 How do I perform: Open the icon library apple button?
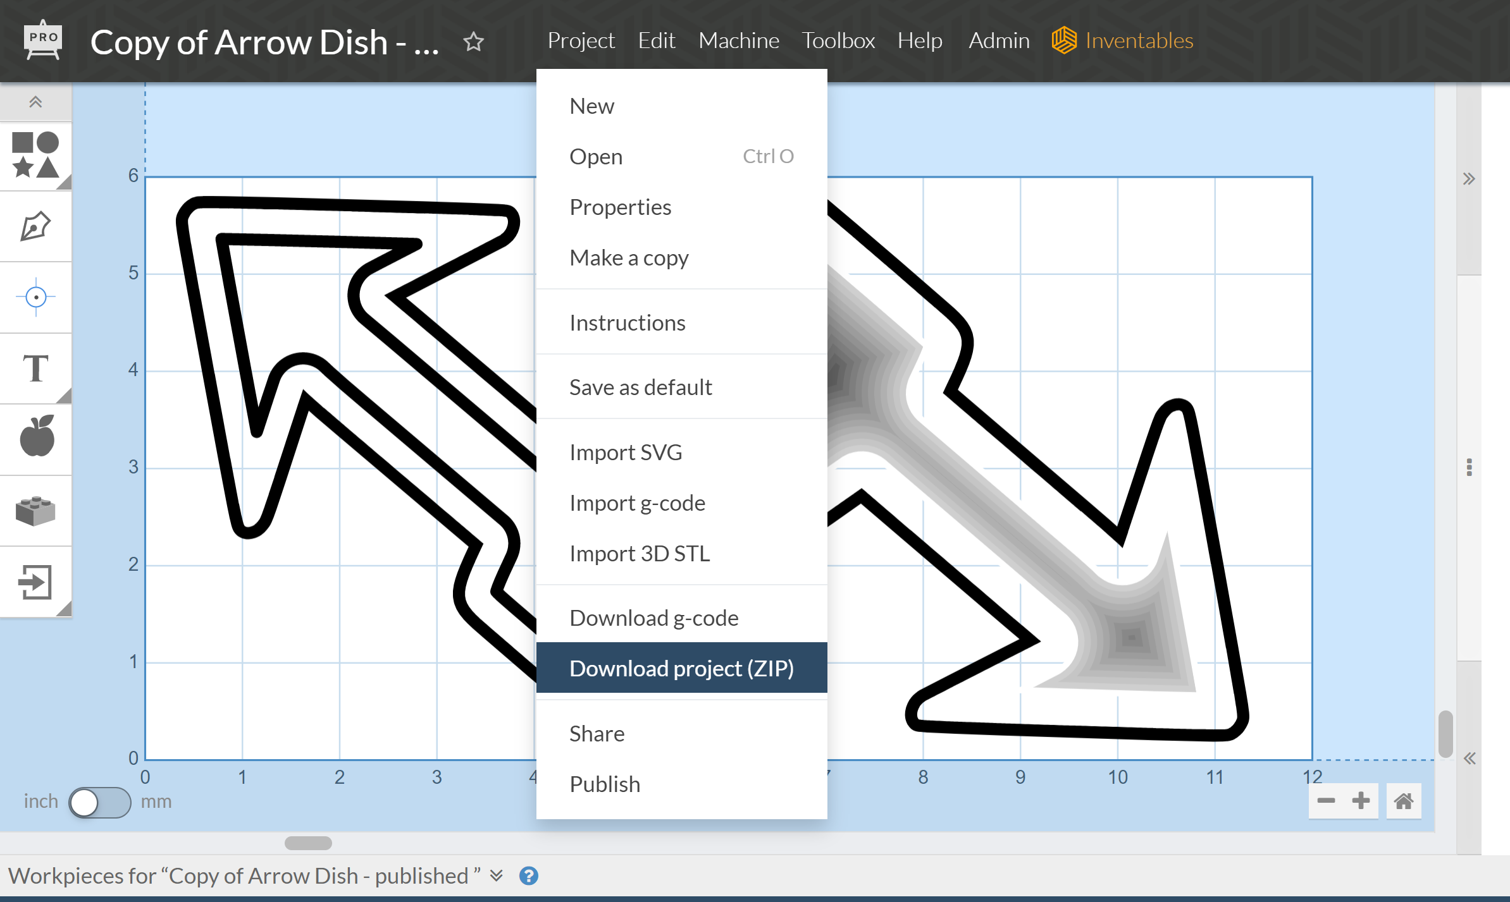coord(37,437)
